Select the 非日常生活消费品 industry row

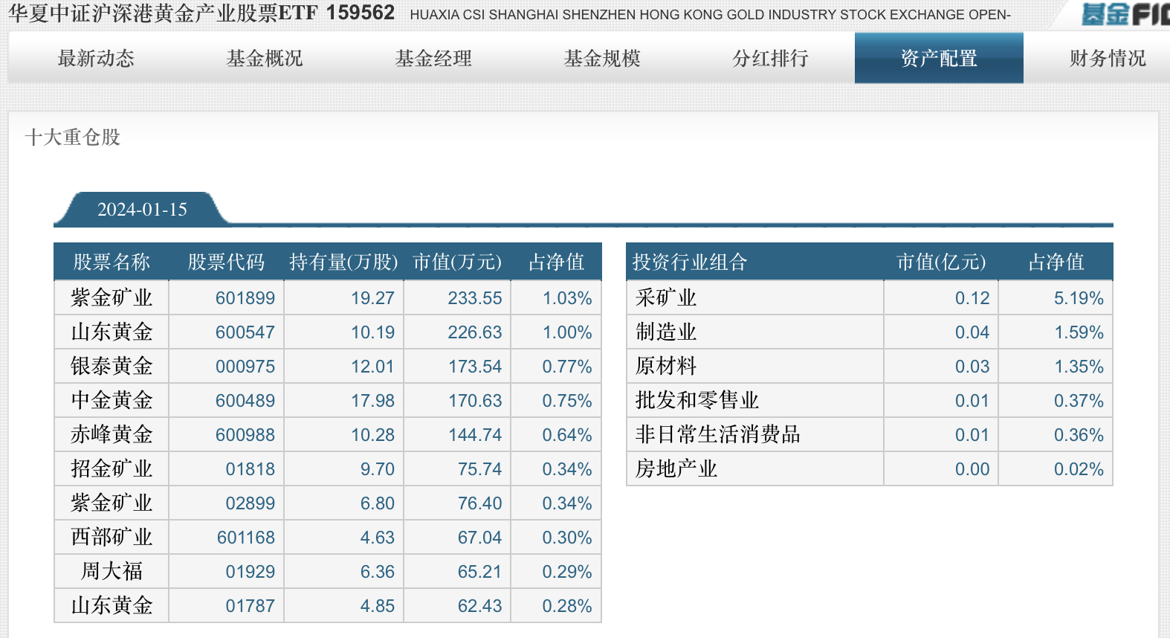pos(870,435)
